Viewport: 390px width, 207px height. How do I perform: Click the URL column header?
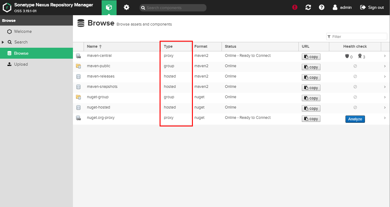[314, 47]
